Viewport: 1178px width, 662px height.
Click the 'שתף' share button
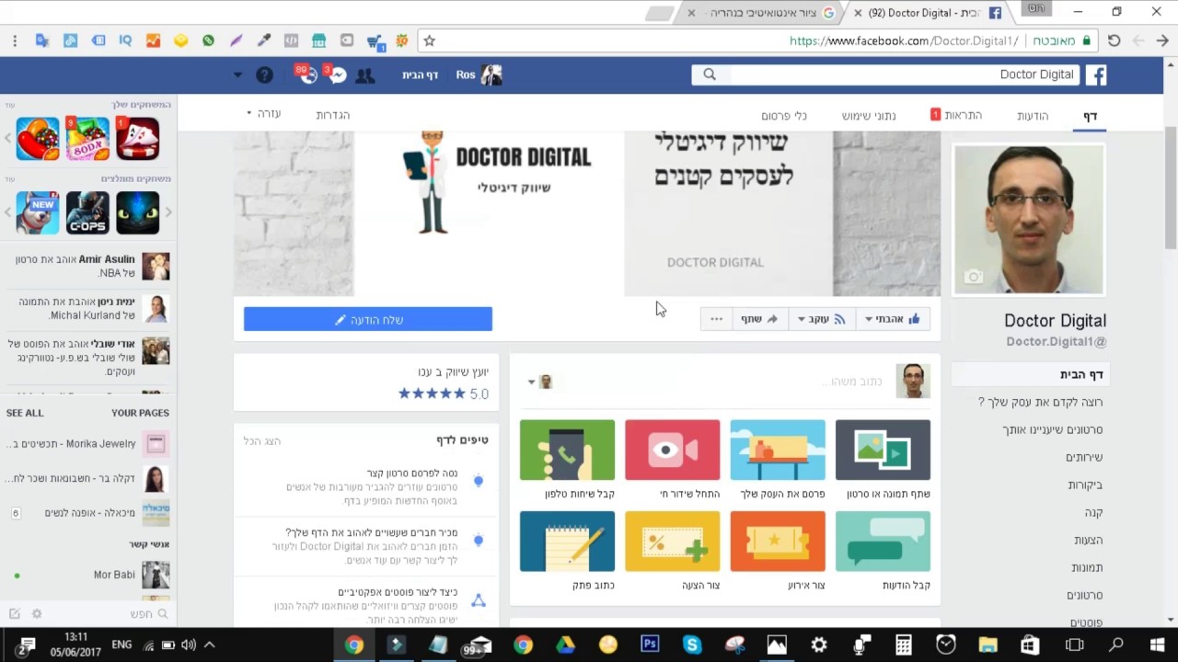[759, 319]
